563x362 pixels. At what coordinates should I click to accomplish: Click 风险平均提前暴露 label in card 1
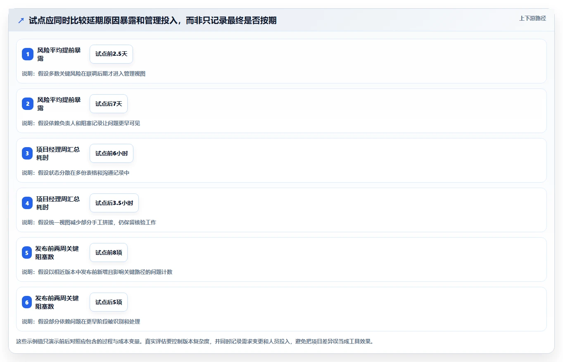pyautogui.click(x=59, y=54)
